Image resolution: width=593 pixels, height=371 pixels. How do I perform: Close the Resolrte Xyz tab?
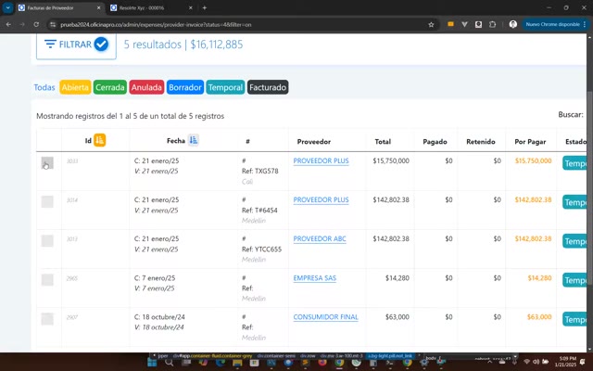point(191,7)
